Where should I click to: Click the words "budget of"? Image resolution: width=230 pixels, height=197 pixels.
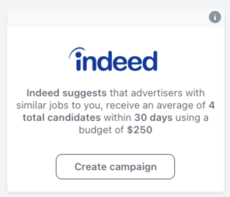pos(101,130)
